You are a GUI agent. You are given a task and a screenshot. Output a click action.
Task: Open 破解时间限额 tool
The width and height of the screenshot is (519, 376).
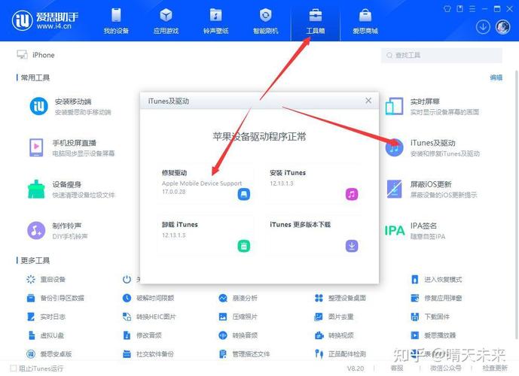[148, 298]
